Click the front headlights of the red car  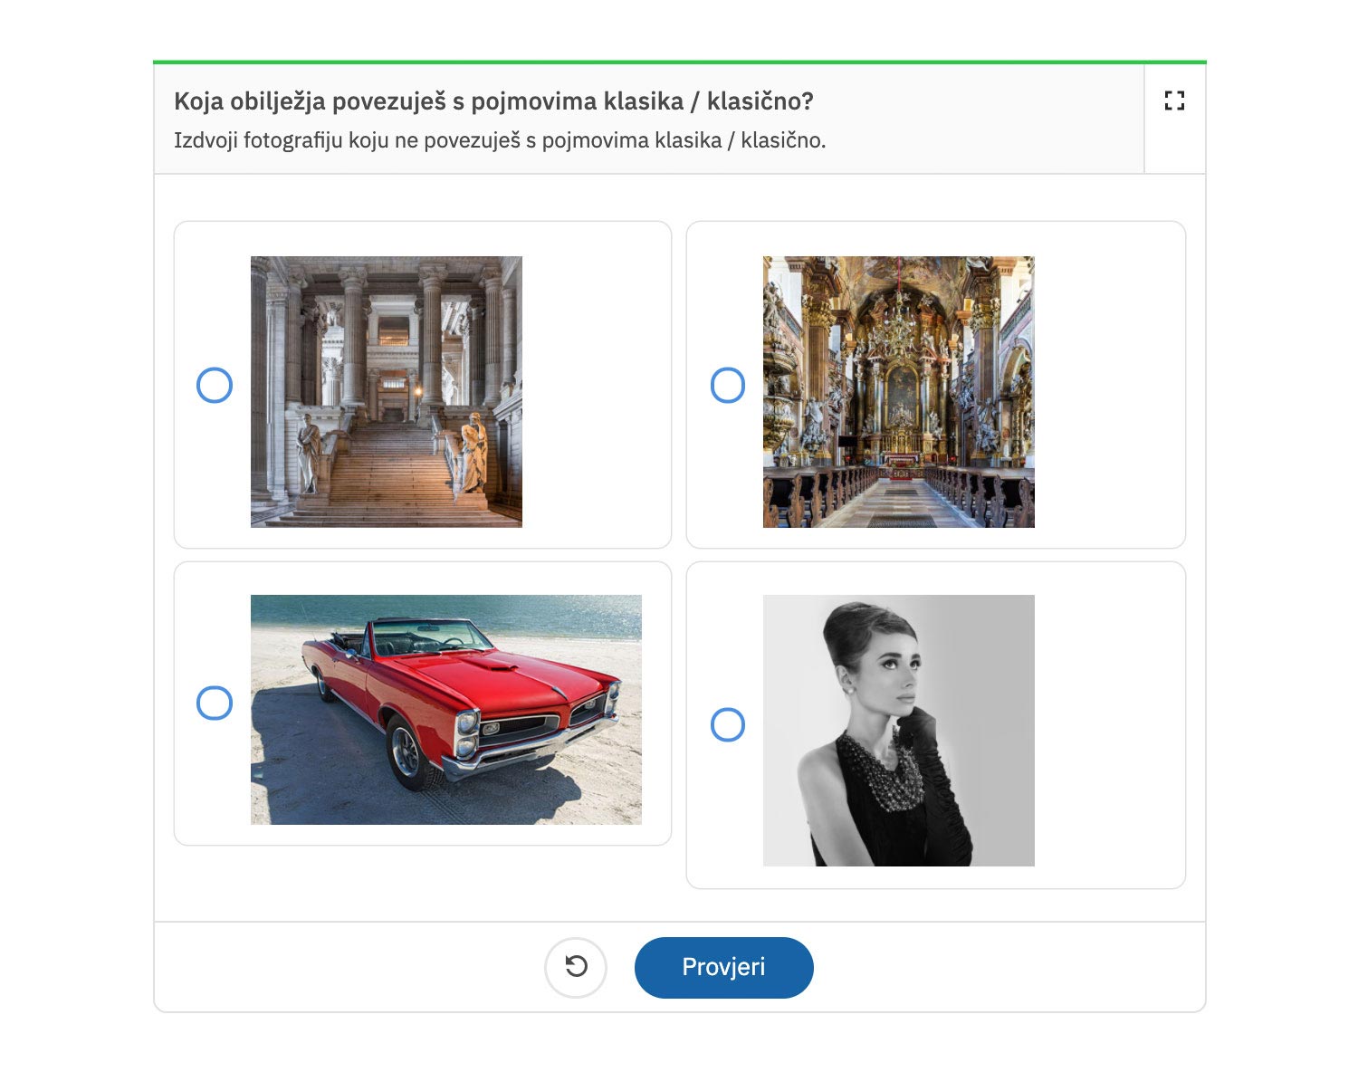point(467,732)
